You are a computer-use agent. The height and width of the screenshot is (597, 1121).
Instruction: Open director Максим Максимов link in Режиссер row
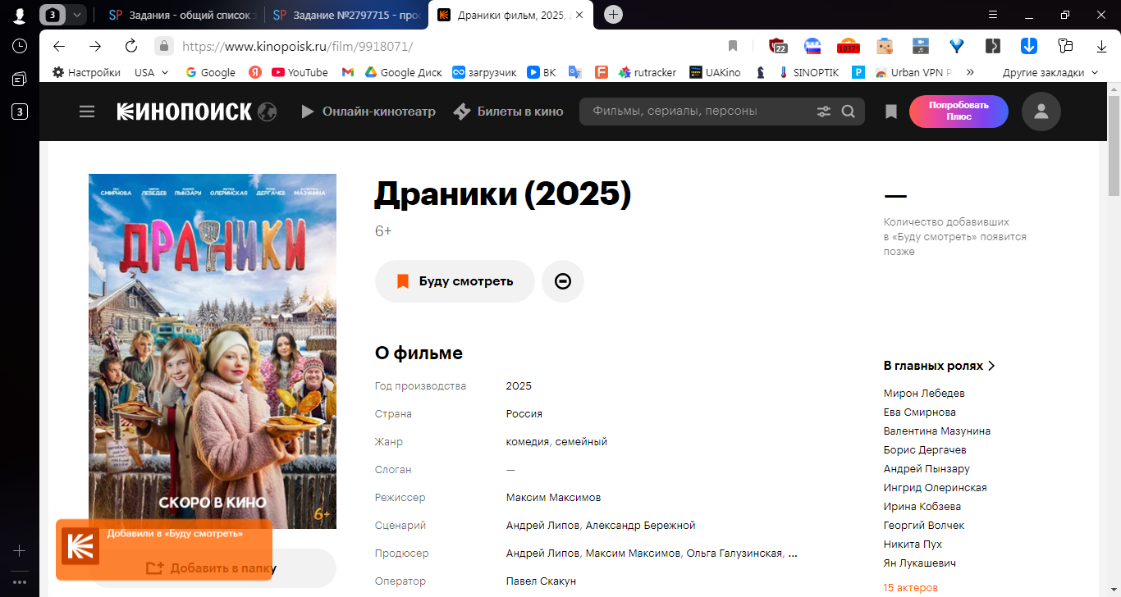(x=553, y=497)
